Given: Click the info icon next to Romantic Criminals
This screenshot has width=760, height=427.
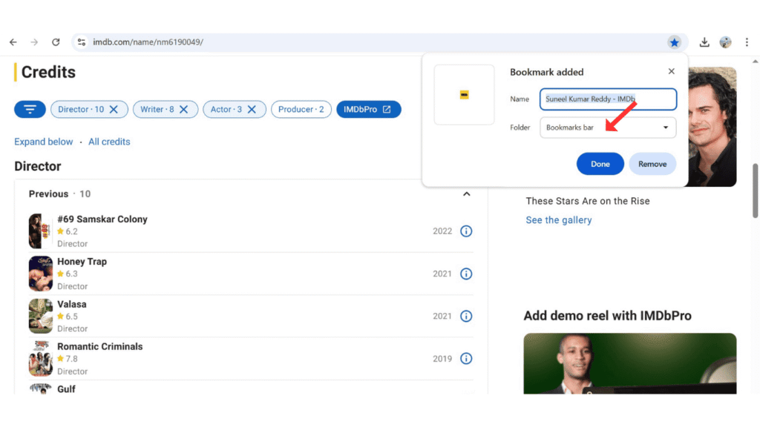Looking at the screenshot, I should 466,358.
